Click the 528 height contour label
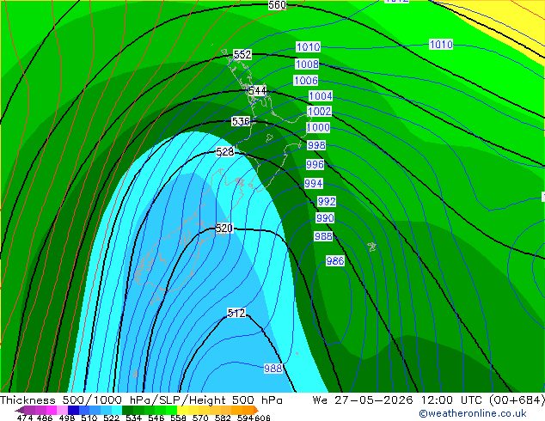Image resolution: width=545 pixels, height=421 pixels. pos(225,152)
